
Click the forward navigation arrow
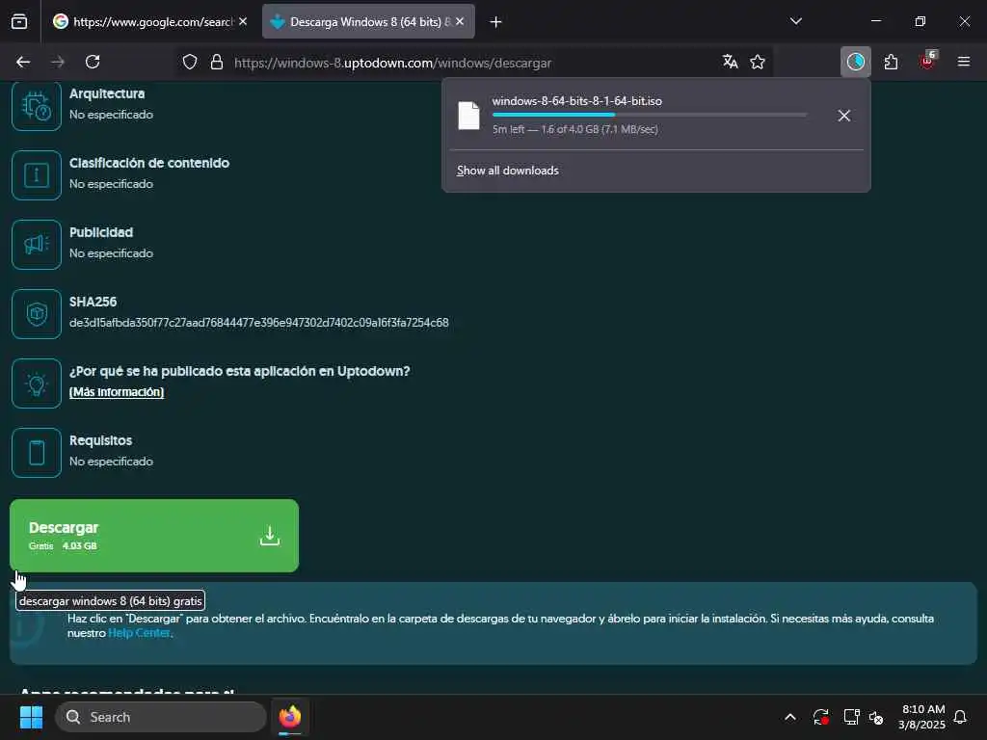pyautogui.click(x=58, y=62)
